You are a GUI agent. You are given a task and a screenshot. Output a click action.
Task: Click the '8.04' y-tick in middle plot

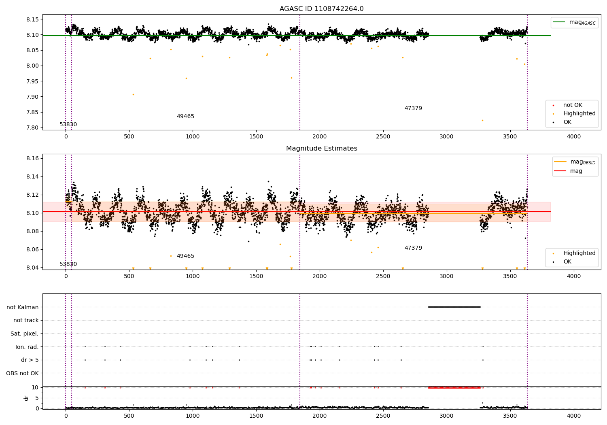point(32,268)
